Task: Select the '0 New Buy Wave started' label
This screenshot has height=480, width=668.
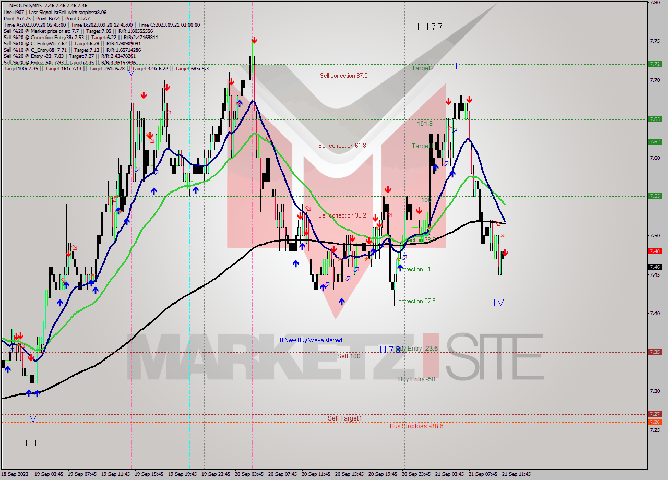Action: (311, 340)
